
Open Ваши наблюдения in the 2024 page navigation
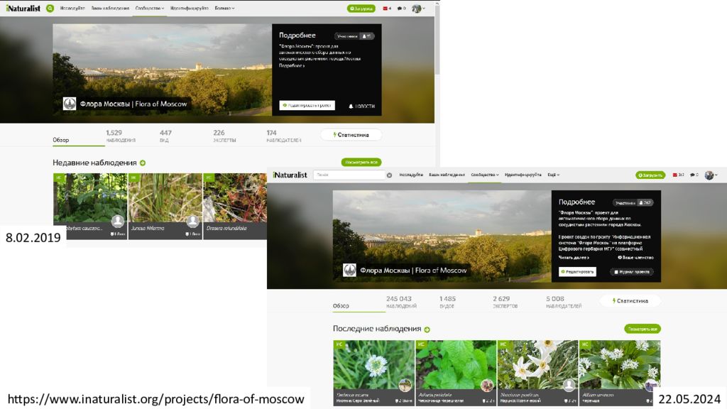(x=447, y=175)
